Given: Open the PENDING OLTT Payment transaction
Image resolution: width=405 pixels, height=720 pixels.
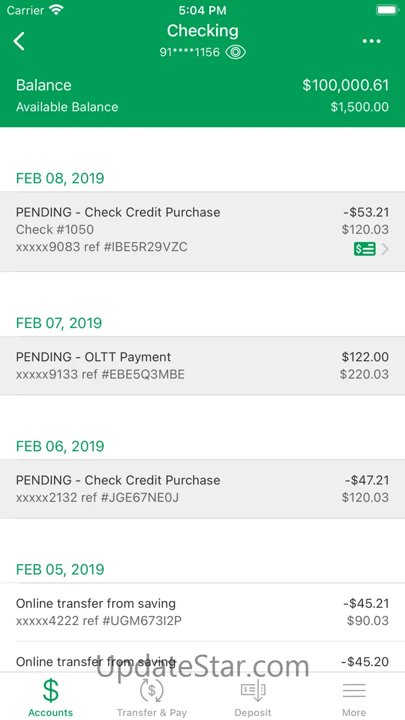Looking at the screenshot, I should click(x=203, y=365).
